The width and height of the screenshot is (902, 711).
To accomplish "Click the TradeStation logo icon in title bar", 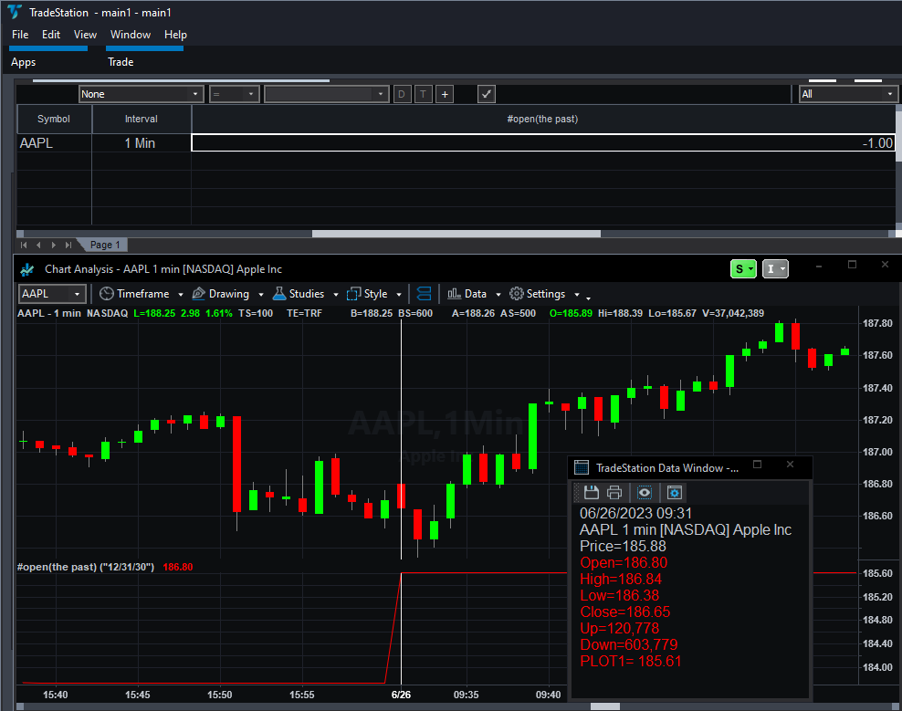I will click(x=15, y=12).
